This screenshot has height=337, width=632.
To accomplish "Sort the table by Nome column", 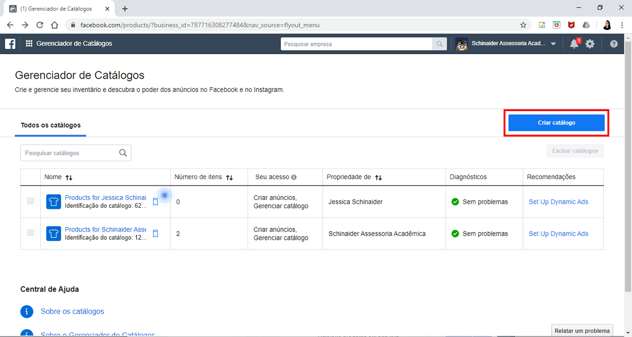I will [69, 177].
